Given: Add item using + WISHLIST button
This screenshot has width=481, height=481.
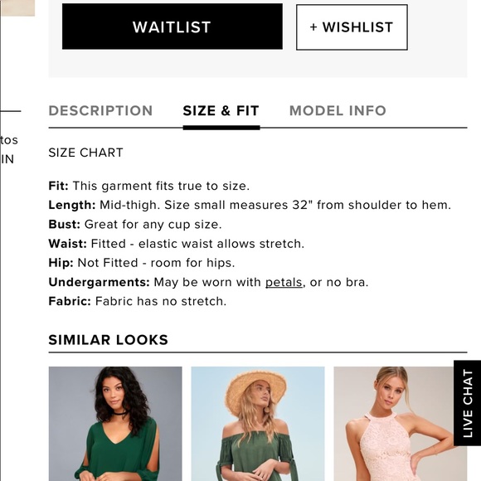Looking at the screenshot, I should (352, 27).
